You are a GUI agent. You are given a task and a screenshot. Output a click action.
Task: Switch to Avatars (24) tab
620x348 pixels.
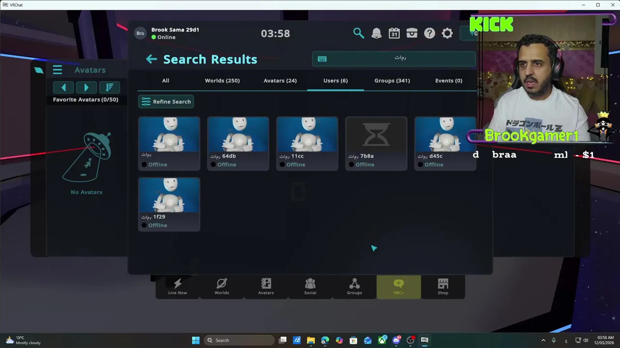280,81
